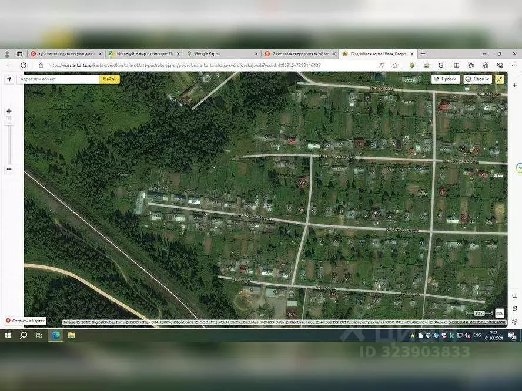Toggle the Пробки traffic layer
The image size is (522, 391).
click(x=446, y=79)
